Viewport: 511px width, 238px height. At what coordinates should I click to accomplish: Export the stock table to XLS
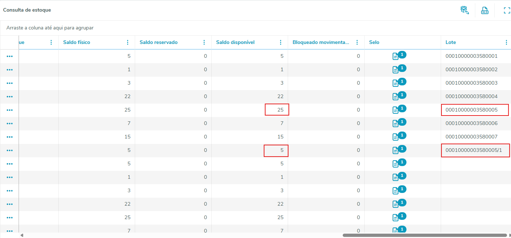click(x=485, y=10)
